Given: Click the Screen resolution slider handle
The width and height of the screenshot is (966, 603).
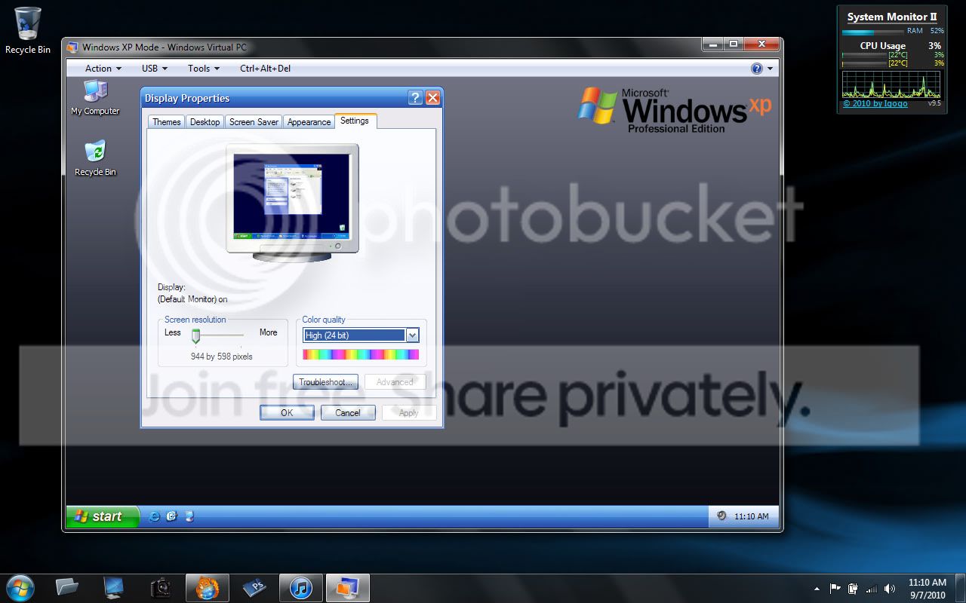Looking at the screenshot, I should pyautogui.click(x=195, y=335).
